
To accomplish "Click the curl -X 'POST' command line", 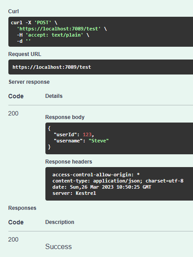I will tap(34, 22).
